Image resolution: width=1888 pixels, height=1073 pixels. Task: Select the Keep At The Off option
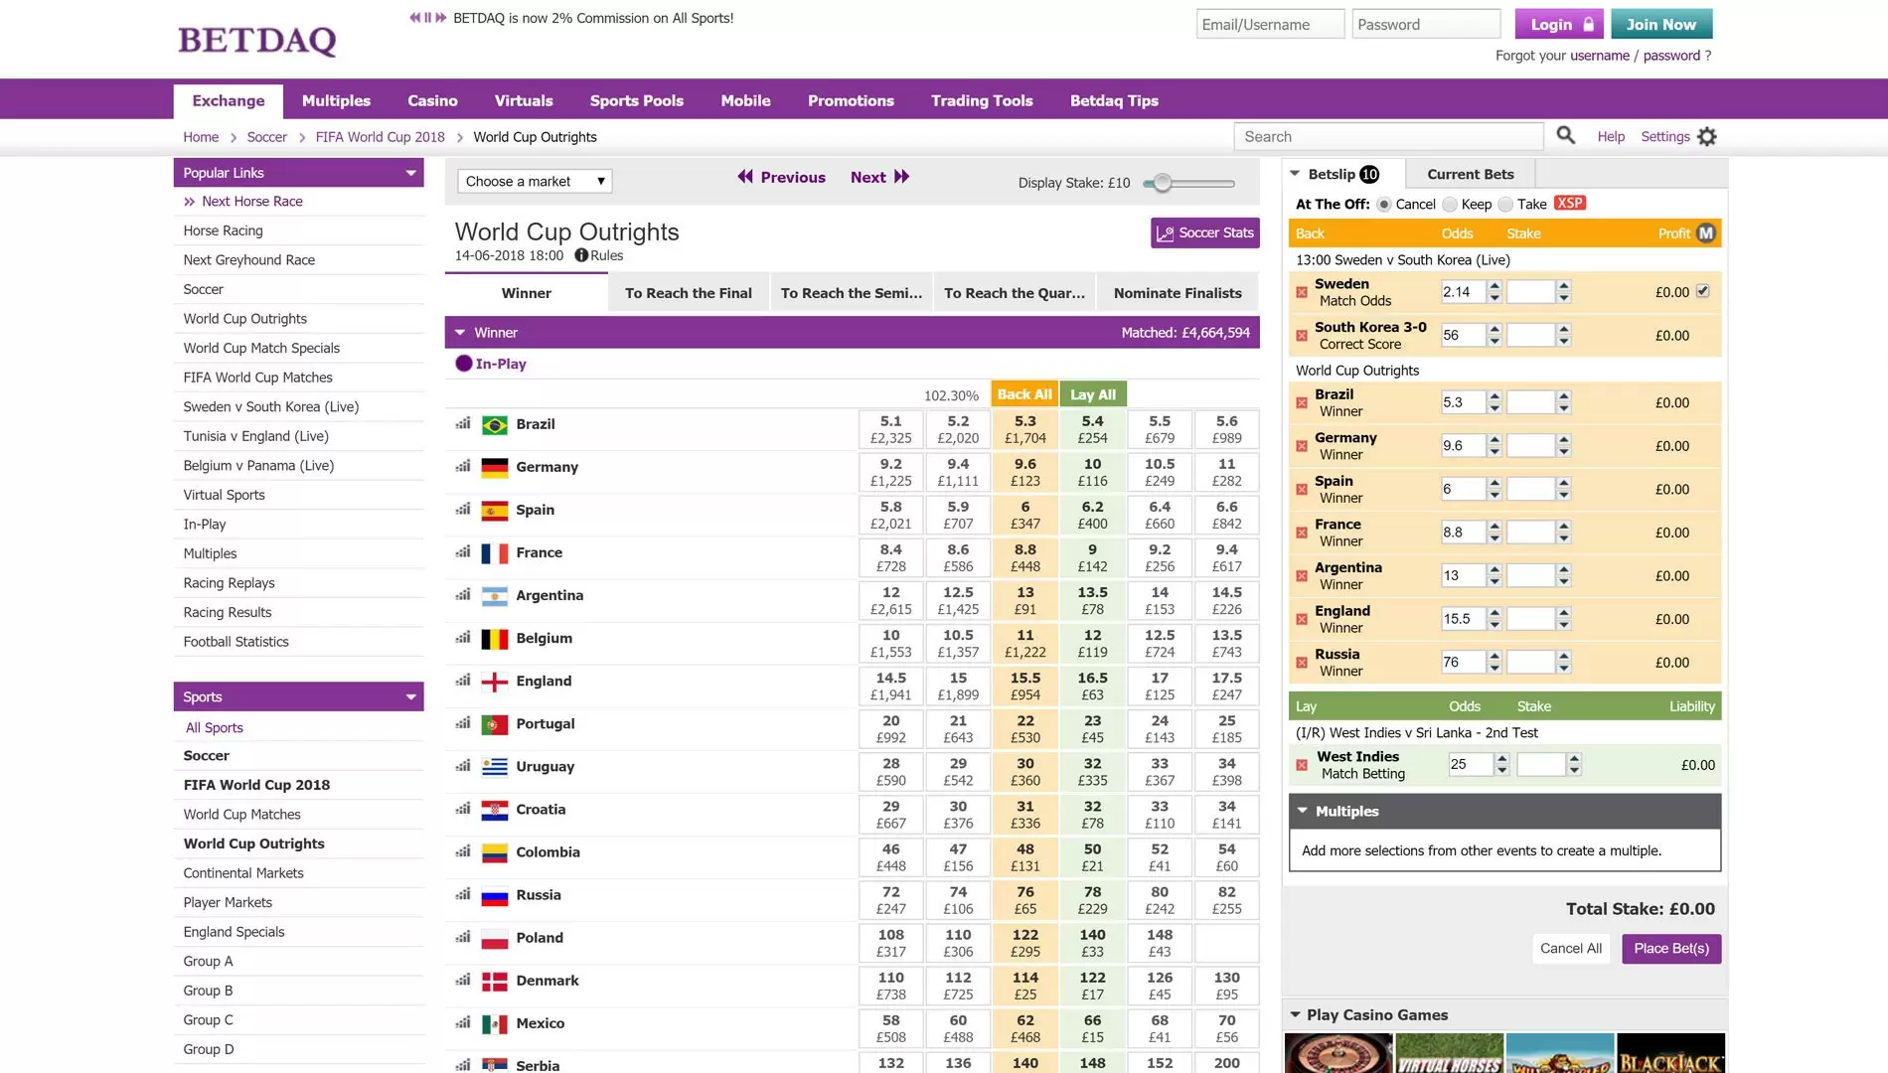tap(1449, 204)
